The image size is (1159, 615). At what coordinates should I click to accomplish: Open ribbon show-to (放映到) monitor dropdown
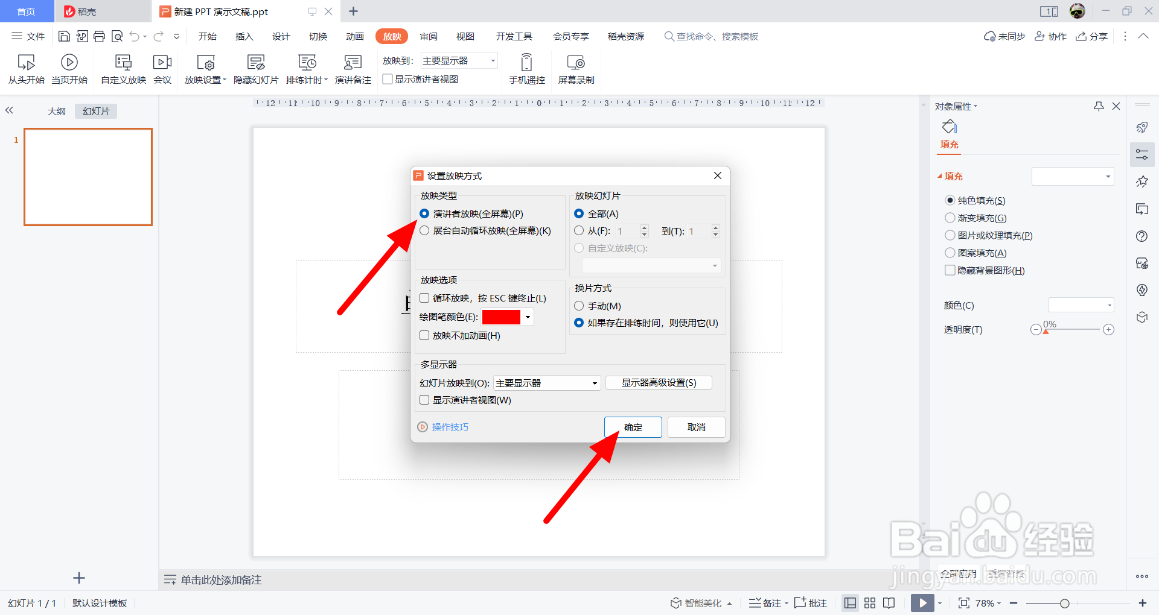459,60
